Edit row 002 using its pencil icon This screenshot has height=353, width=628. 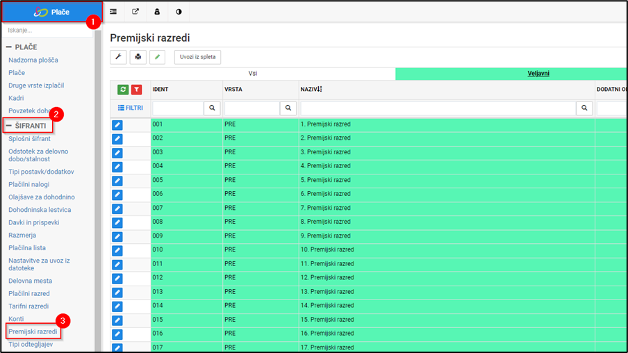pyautogui.click(x=117, y=139)
